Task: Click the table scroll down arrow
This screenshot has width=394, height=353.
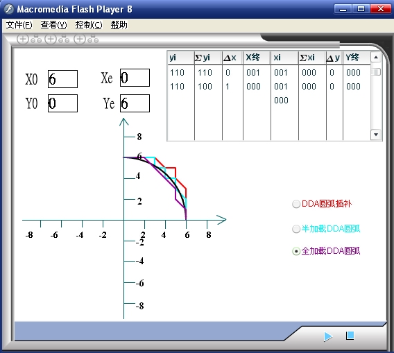Action: (376, 135)
